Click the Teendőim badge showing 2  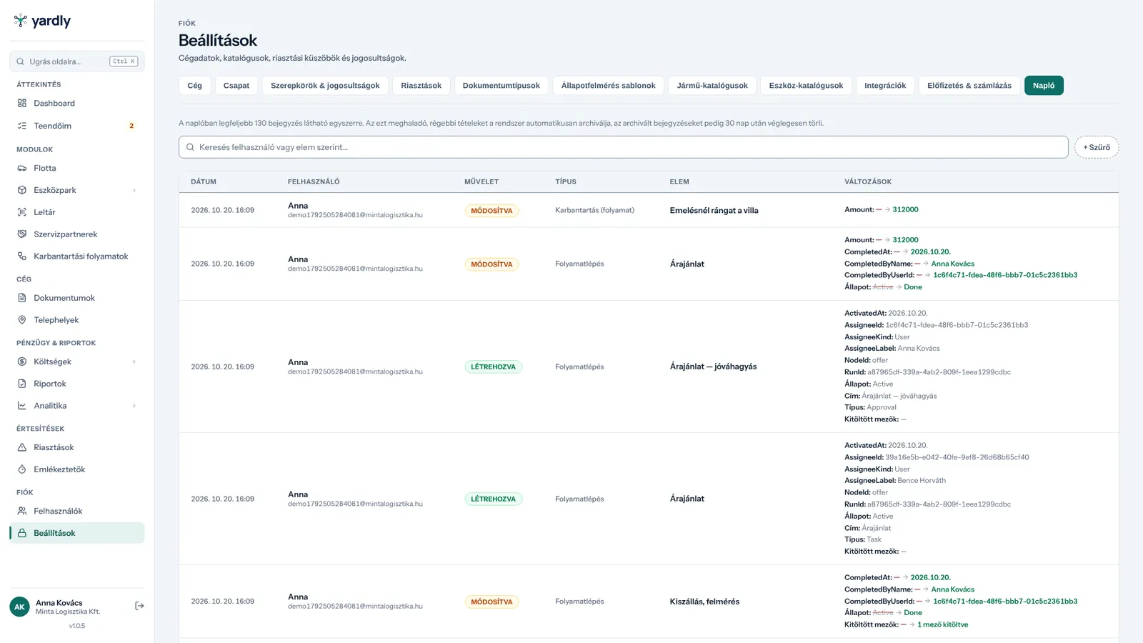(x=131, y=126)
